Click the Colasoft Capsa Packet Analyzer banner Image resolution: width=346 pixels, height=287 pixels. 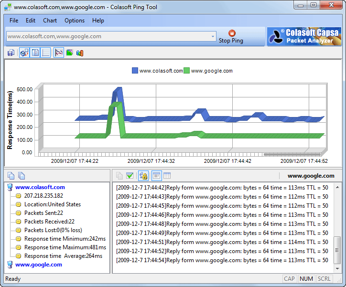click(x=304, y=37)
